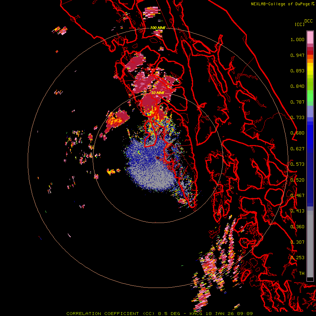Select the 0.467 scale value
This screenshot has height=316, width=316.
tap(297, 196)
